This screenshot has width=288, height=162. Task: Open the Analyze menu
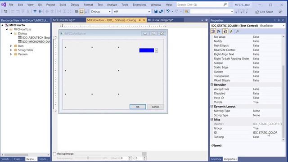(x=112, y=4)
